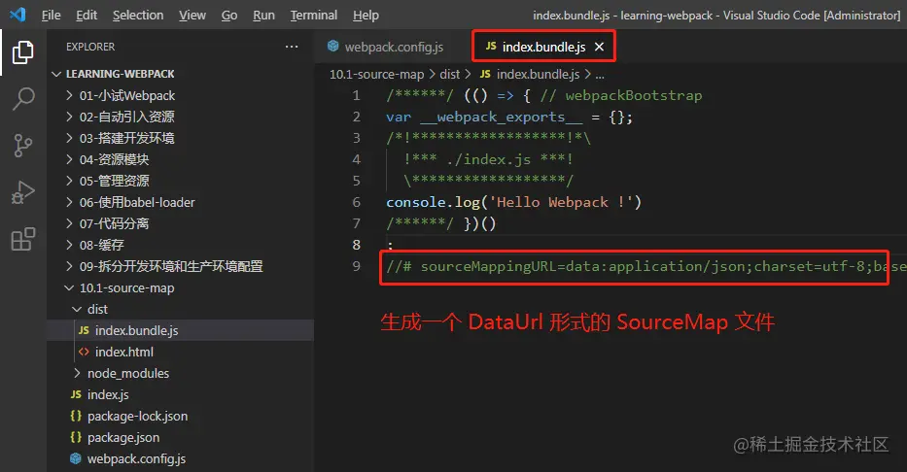Open the Search view in activity bar

pyautogui.click(x=23, y=99)
